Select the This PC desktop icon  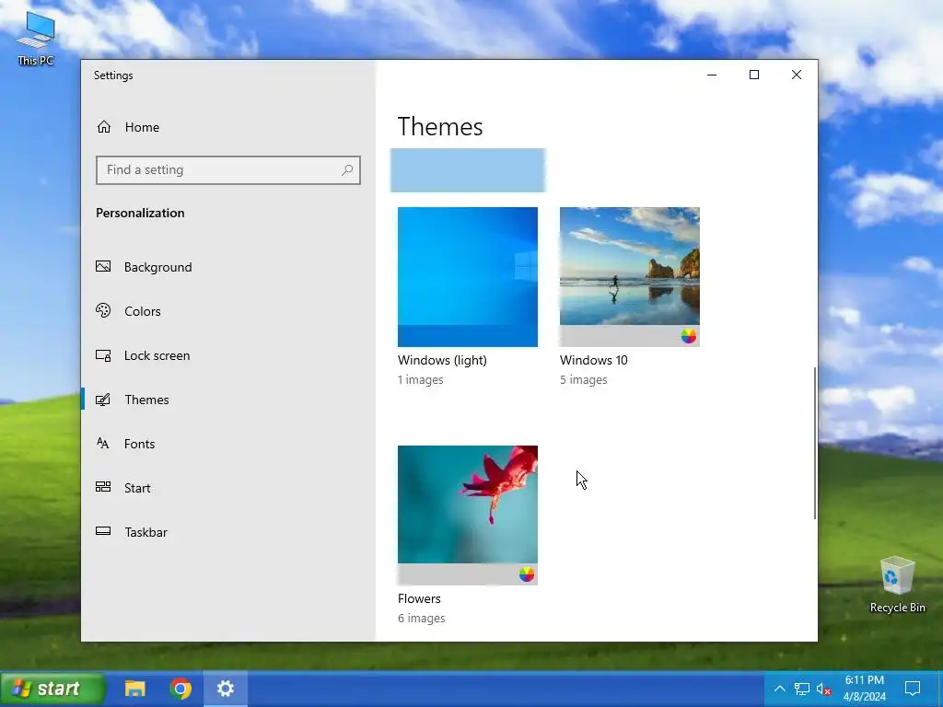point(36,39)
